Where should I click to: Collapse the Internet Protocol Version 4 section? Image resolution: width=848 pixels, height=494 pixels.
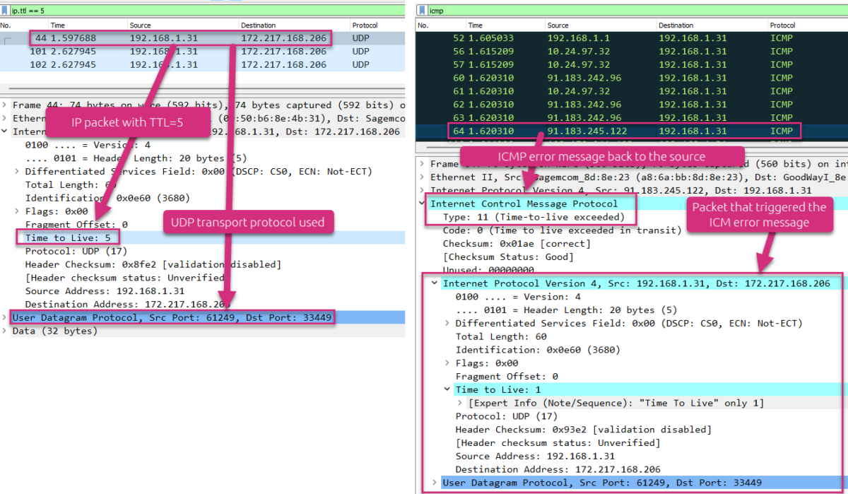pos(434,283)
